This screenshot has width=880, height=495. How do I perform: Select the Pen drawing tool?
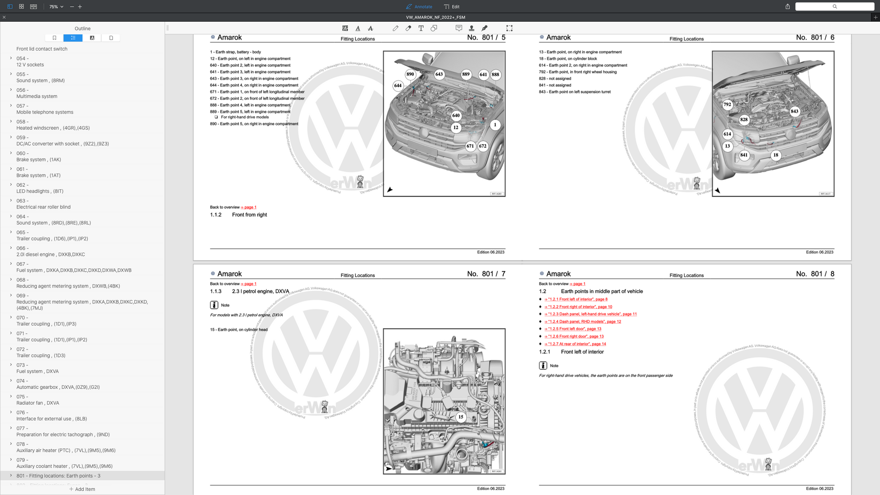pos(395,28)
